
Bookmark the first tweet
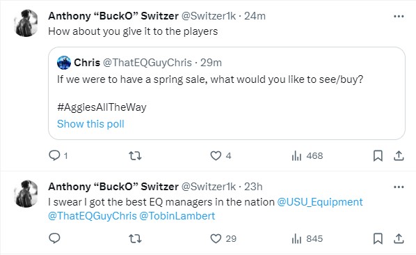pyautogui.click(x=378, y=155)
